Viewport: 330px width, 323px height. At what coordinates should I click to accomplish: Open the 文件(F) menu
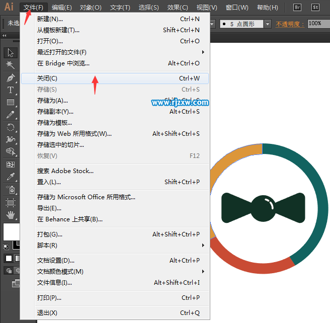click(33, 8)
